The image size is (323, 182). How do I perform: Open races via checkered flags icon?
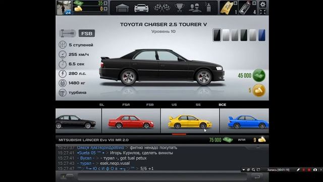point(162,8)
